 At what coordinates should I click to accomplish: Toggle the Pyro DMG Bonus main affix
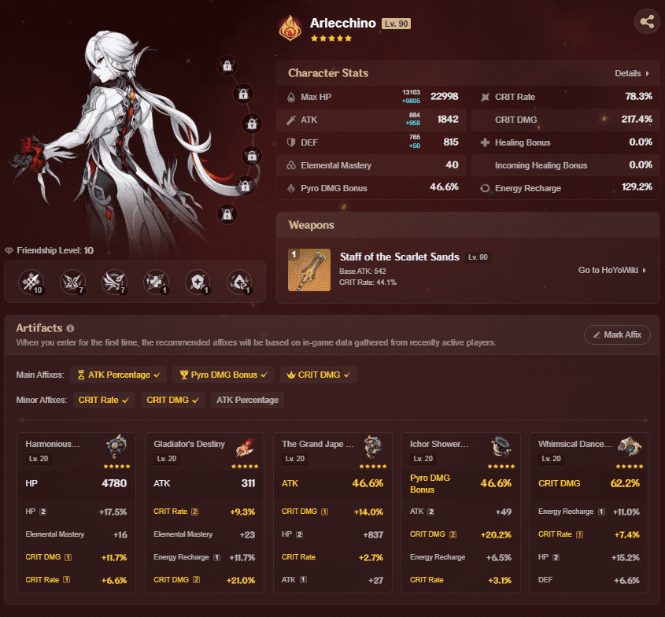tap(223, 375)
